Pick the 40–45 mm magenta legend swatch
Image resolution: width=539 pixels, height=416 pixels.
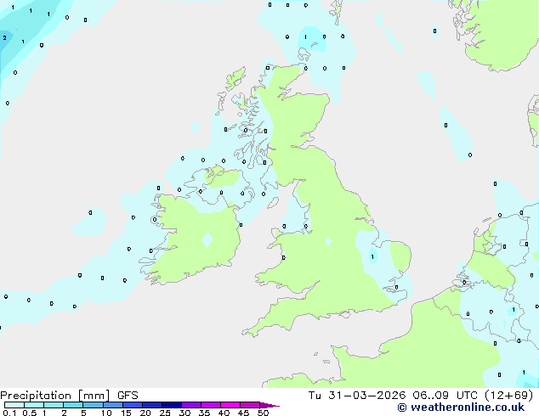230,405
